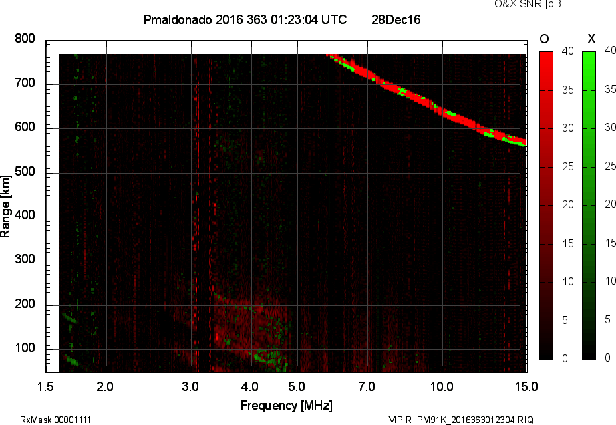Click the 'RxMask 00001111' footer text

click(55, 420)
